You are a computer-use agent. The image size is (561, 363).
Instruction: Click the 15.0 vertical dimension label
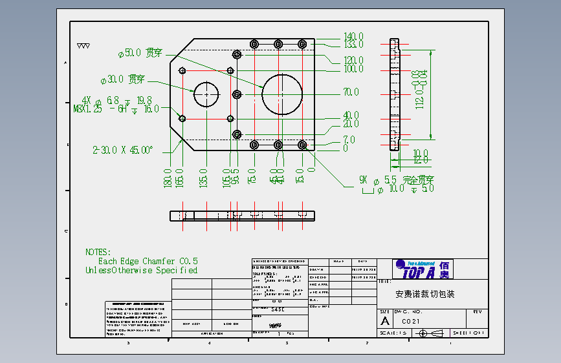point(300,176)
